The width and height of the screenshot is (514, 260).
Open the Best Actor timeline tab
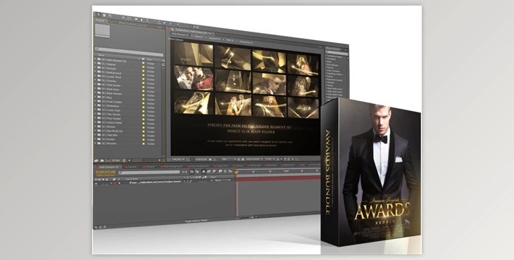tap(272, 166)
